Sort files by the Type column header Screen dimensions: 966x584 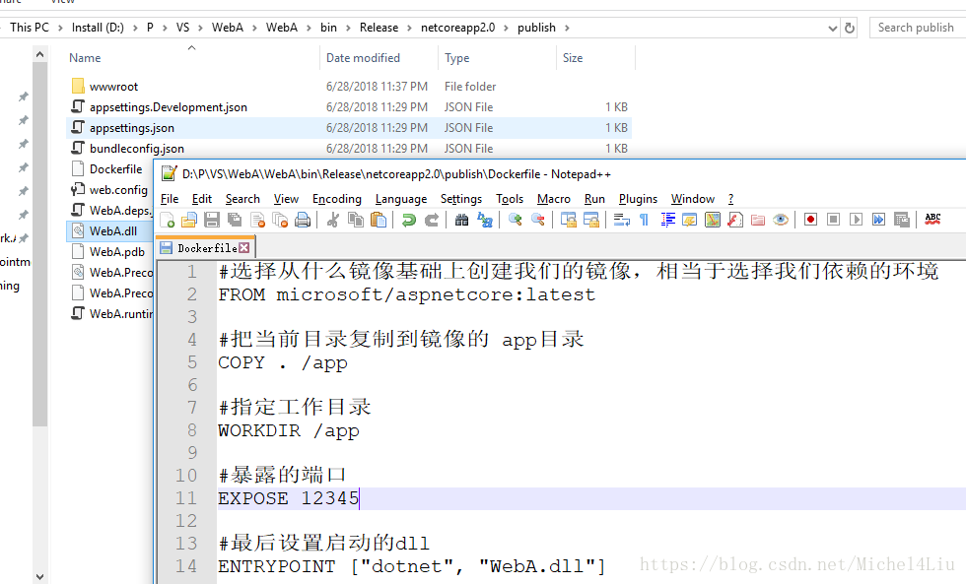pos(497,58)
